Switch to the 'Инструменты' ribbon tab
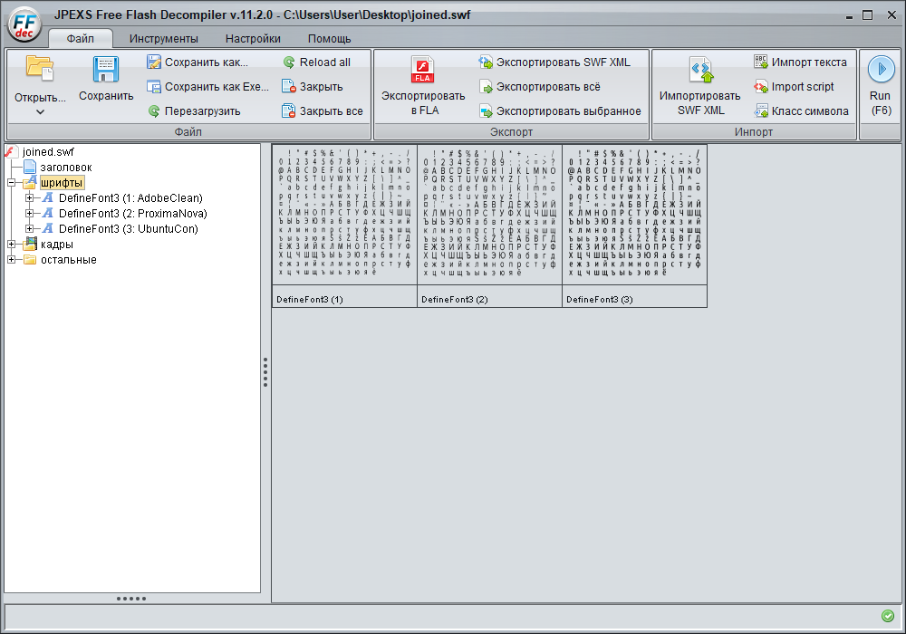The height and width of the screenshot is (634, 906). pyautogui.click(x=163, y=39)
